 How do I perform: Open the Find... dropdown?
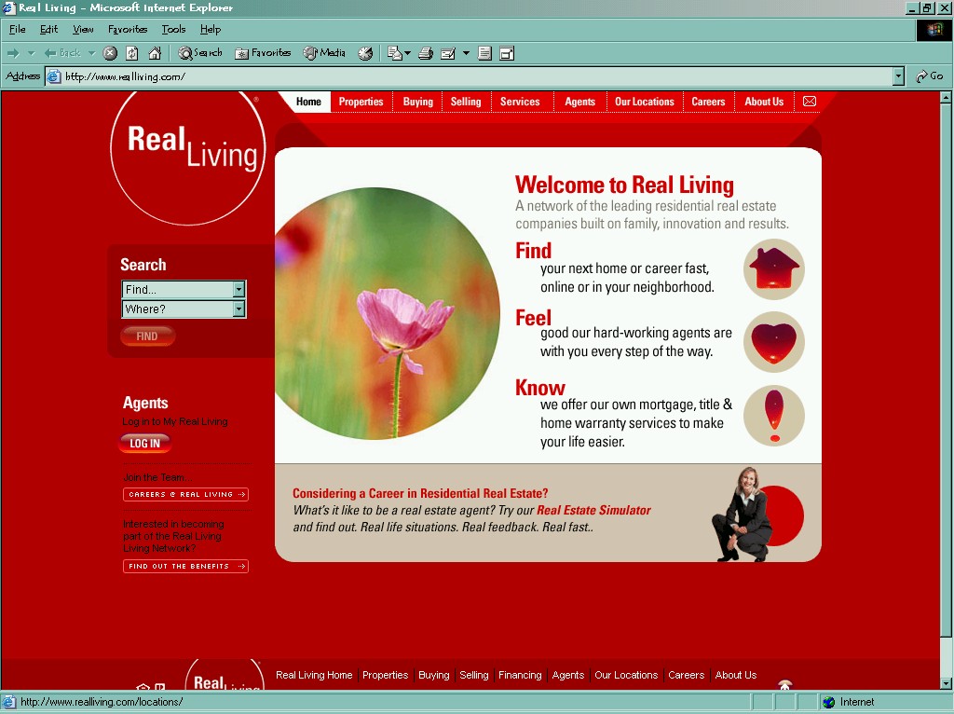tap(184, 289)
